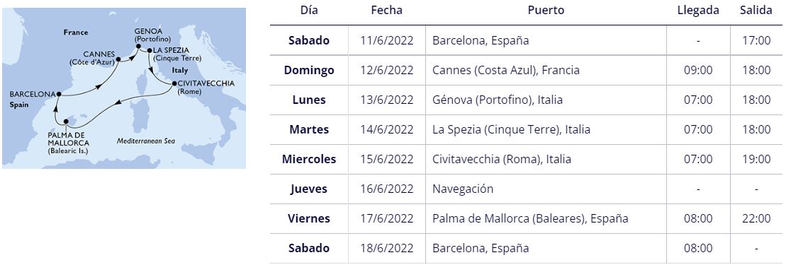The image size is (786, 272).
Task: Click the Llegada column header
Action: click(698, 10)
